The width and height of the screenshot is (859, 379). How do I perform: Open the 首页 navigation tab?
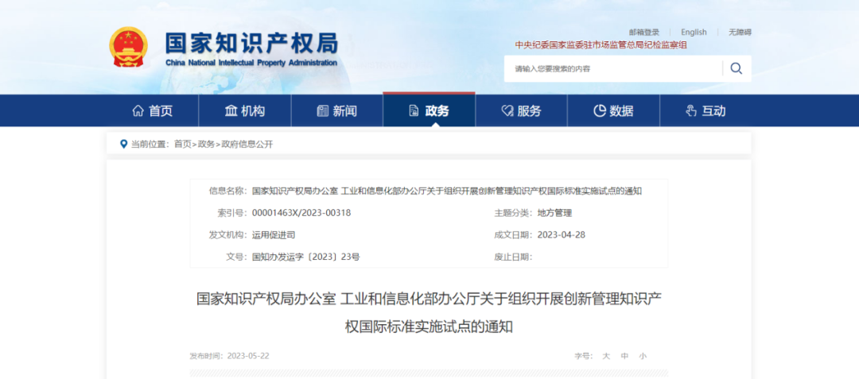[x=153, y=111]
